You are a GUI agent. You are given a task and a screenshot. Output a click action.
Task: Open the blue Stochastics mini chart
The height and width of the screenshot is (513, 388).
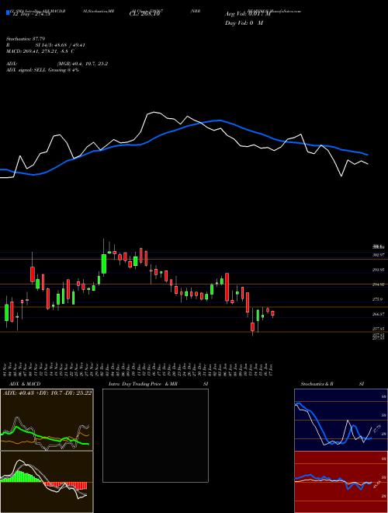point(341,420)
